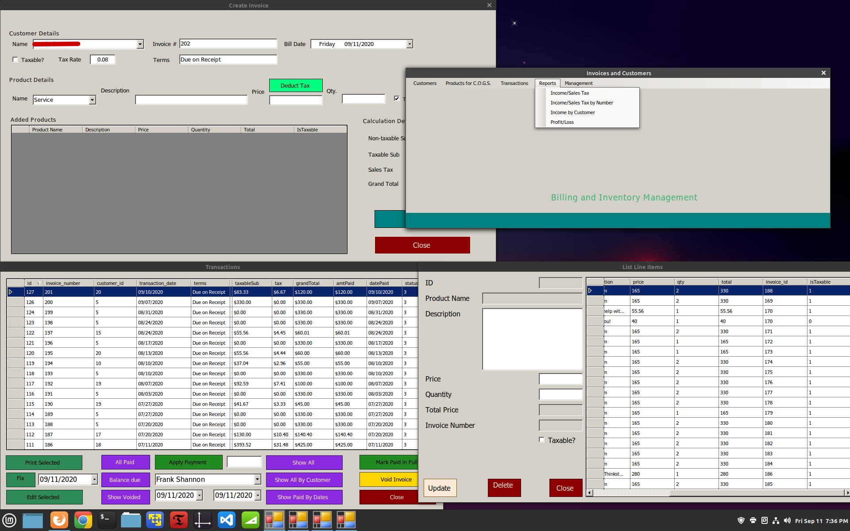The image size is (850, 531).
Task: Open the terminal from the taskbar
Action: tap(107, 520)
